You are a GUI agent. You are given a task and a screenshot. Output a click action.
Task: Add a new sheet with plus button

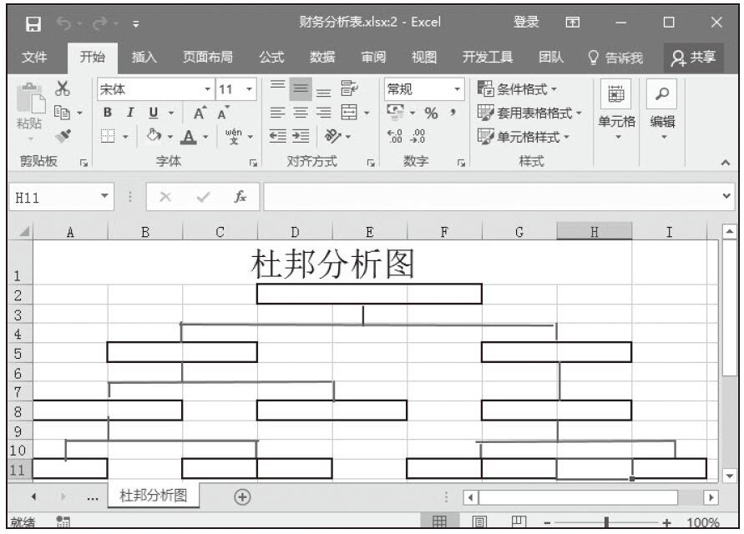(x=242, y=496)
